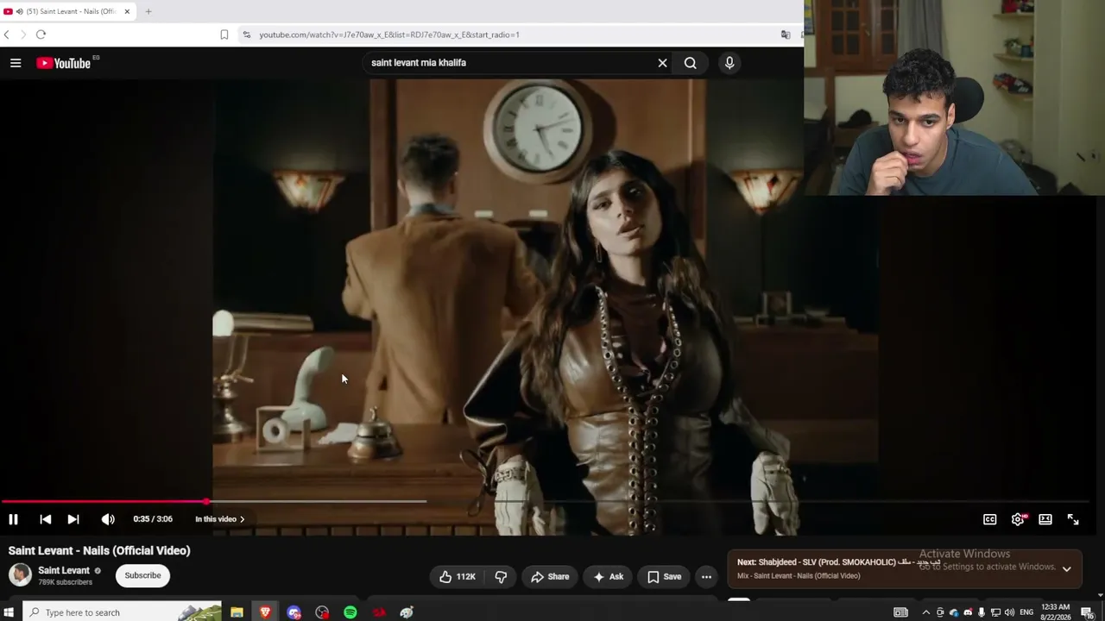Screen dimensions: 1105x621
Task: Skip to the next video
Action: [x=73, y=519]
